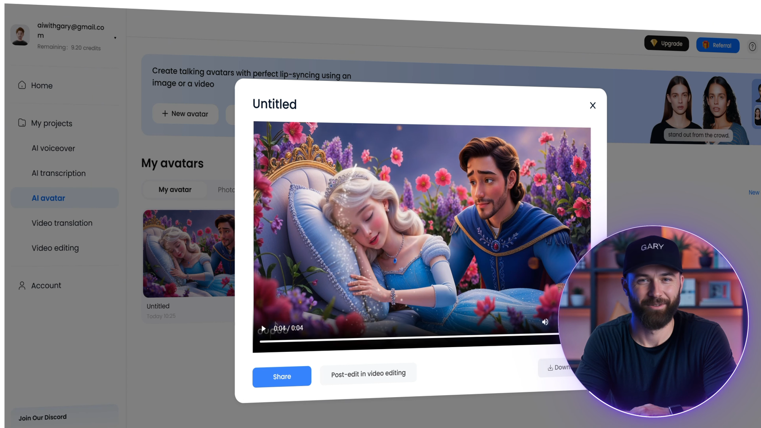Viewport: 761px width, 428px height.
Task: Play the video in the dialog
Action: tap(263, 328)
